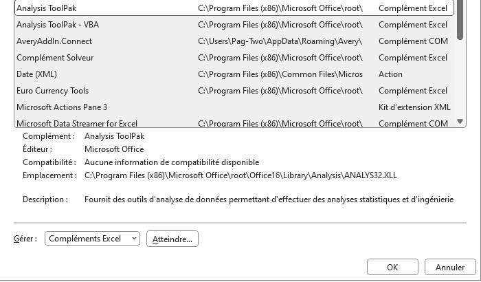The width and height of the screenshot is (481, 282).
Task: Click the Atteindre... button
Action: pos(172,239)
